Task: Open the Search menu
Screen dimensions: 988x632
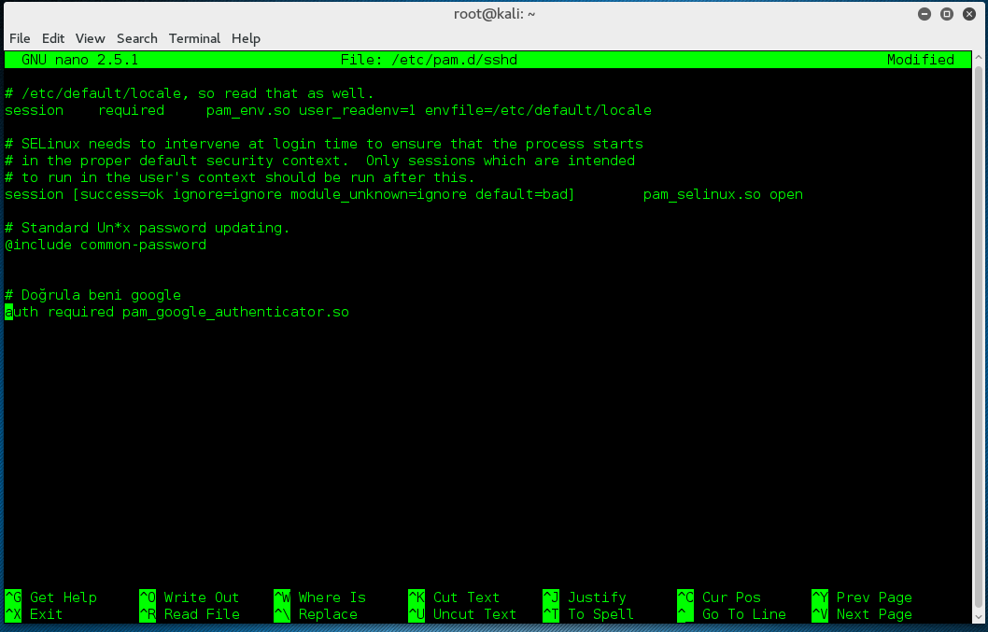Action: [136, 38]
